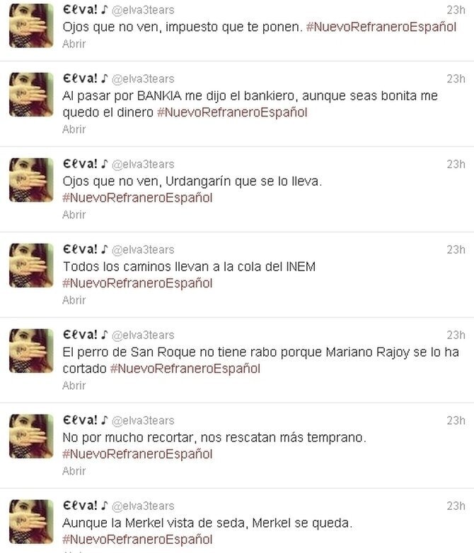The width and height of the screenshot is (474, 553).
Task: Click hashtag under 'nos rescatan más temprano'
Action: tap(137, 453)
